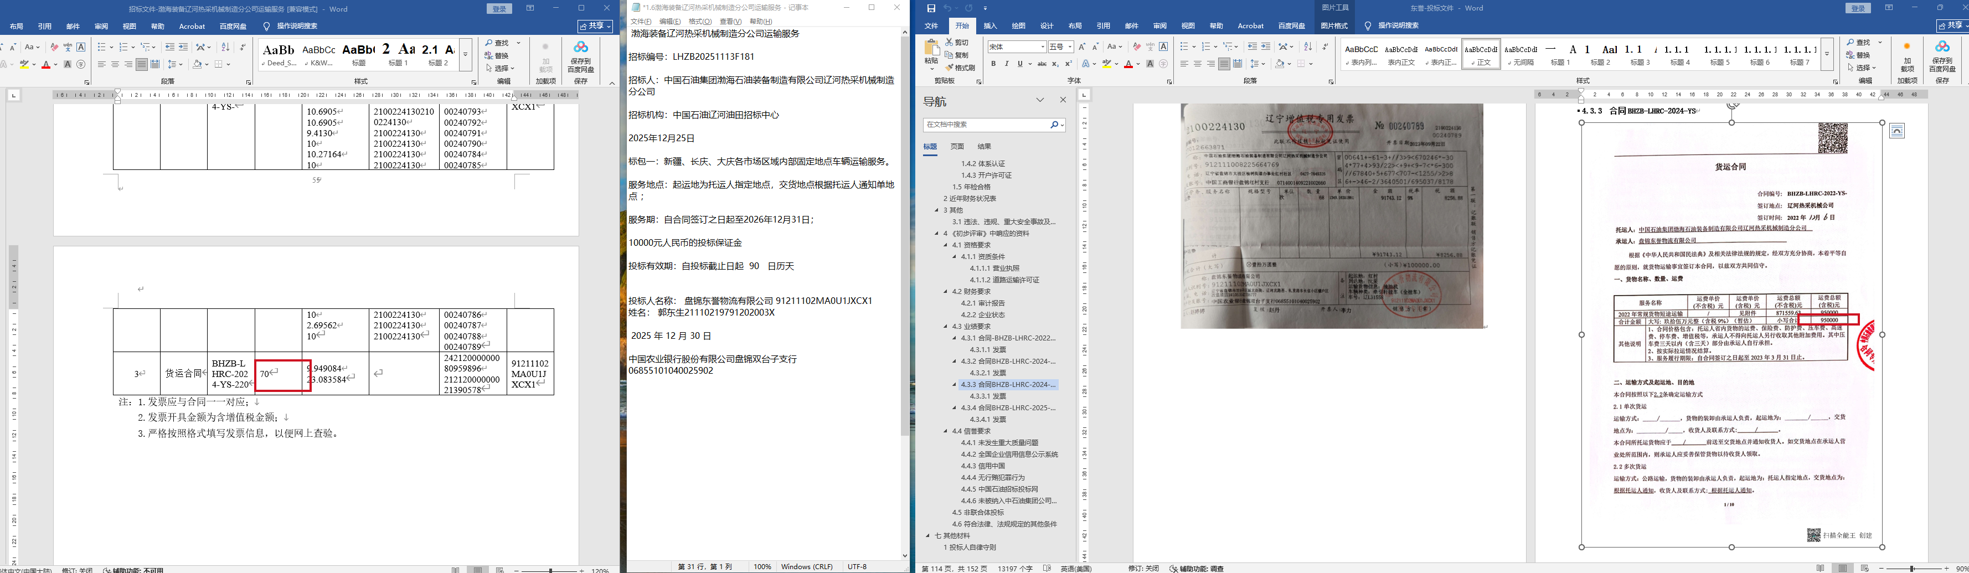Go to '4.2.1 审计报告' navigation heading
The image size is (1969, 573).
tap(983, 303)
